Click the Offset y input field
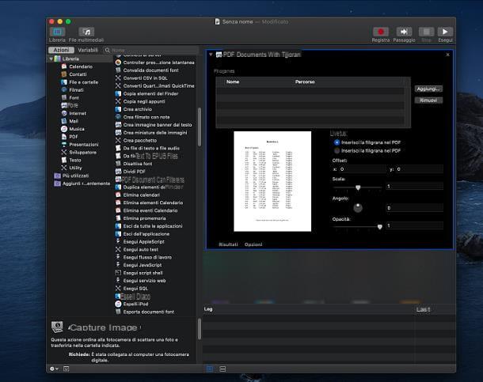Image resolution: width=483 pixels, height=382 pixels. pos(420,169)
